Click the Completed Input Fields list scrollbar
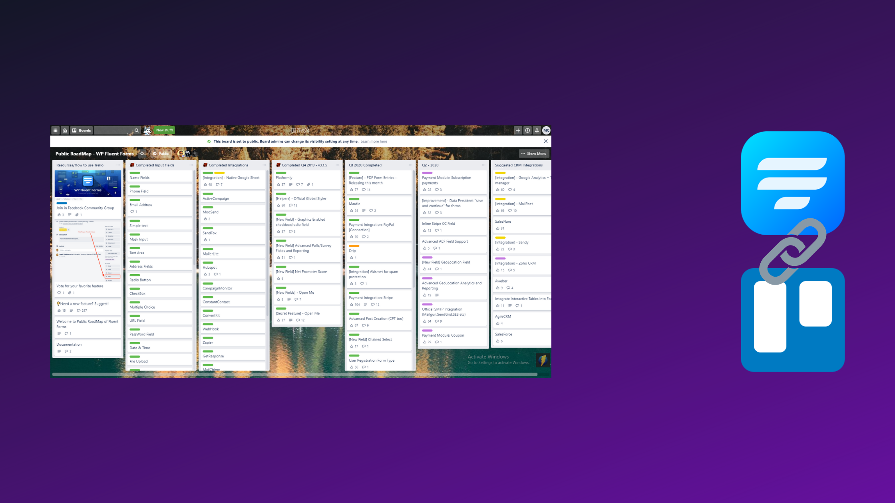This screenshot has height=503, width=895. [x=194, y=218]
